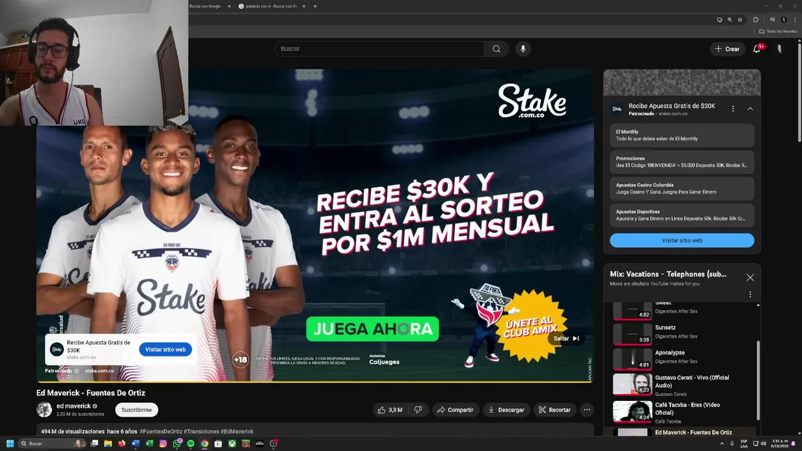
Task: Open ed maverick channel avatar
Action: tap(44, 410)
